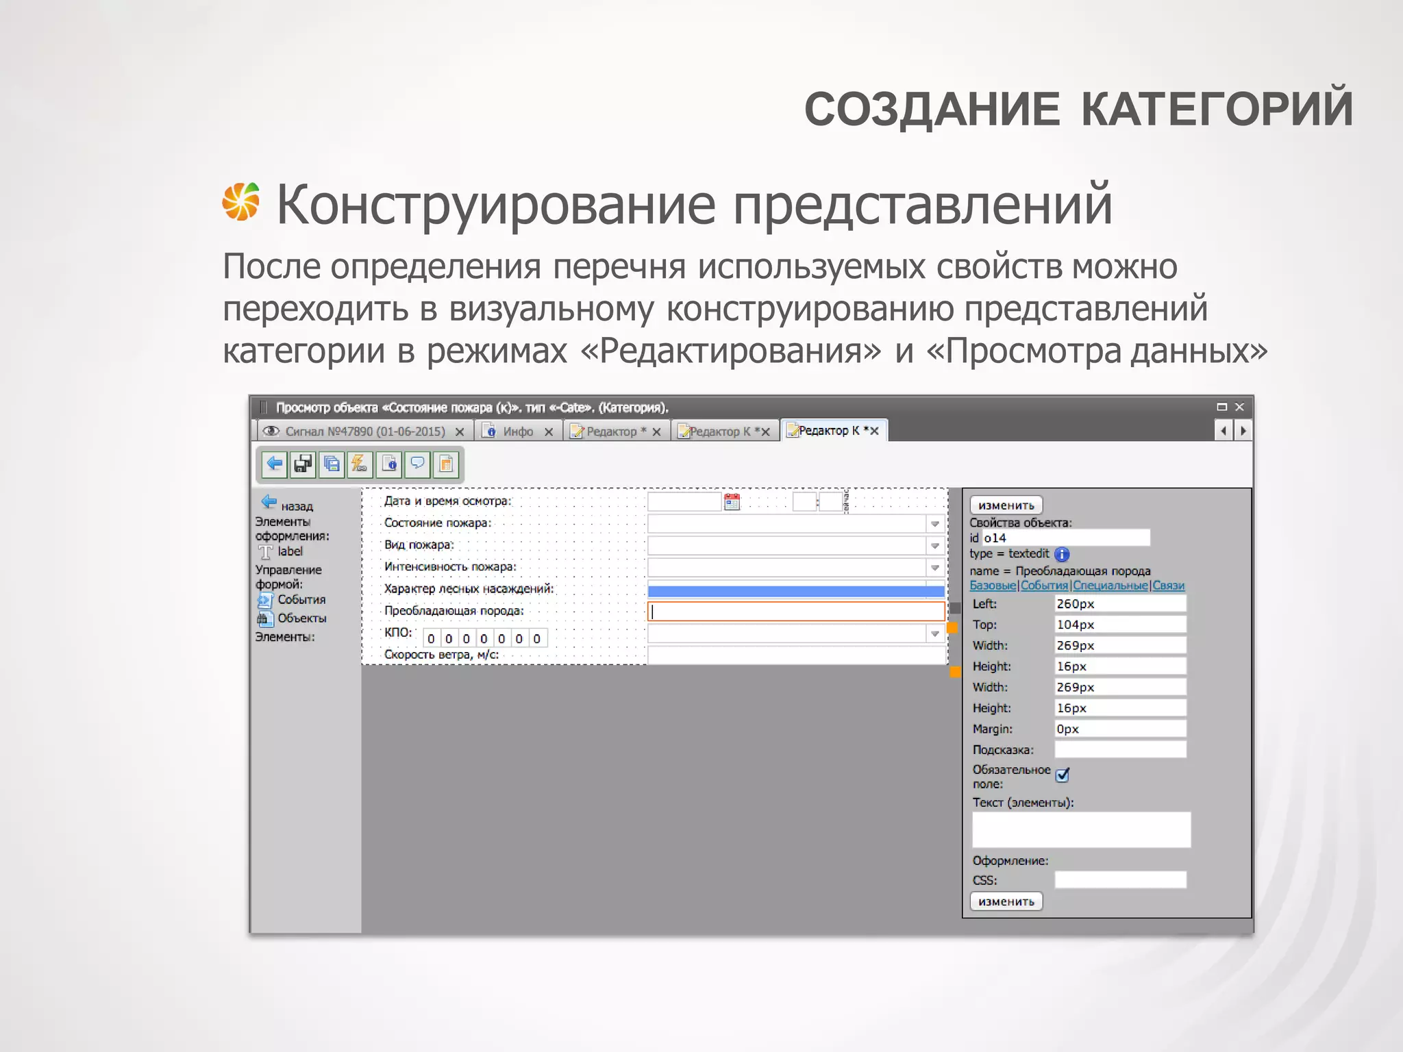Open События form management item
The image size is (1403, 1052).
[292, 600]
